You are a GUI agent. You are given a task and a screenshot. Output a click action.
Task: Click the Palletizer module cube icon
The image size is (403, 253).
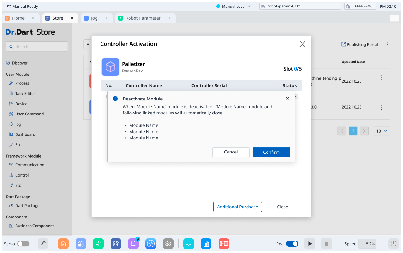110,67
